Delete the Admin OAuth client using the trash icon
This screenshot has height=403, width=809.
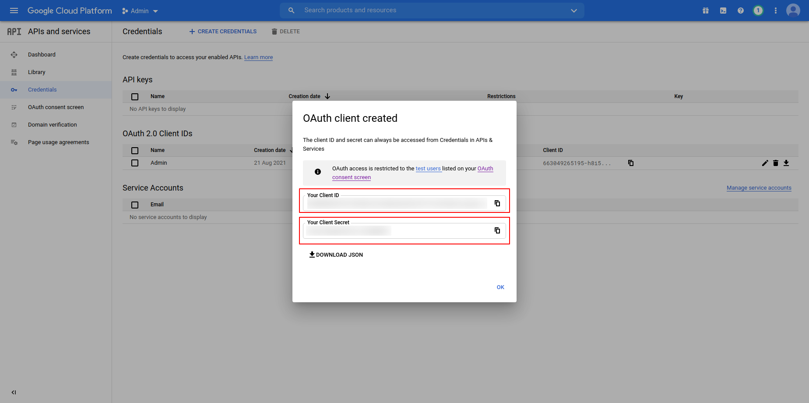pos(775,163)
